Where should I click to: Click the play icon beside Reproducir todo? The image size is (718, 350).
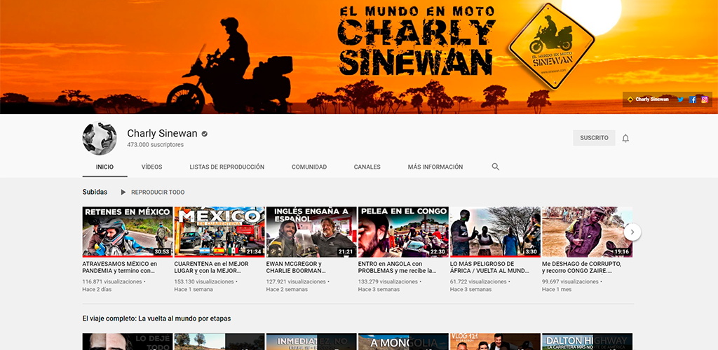(123, 192)
